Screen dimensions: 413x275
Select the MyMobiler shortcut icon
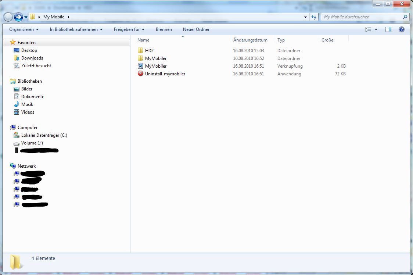[x=140, y=66]
